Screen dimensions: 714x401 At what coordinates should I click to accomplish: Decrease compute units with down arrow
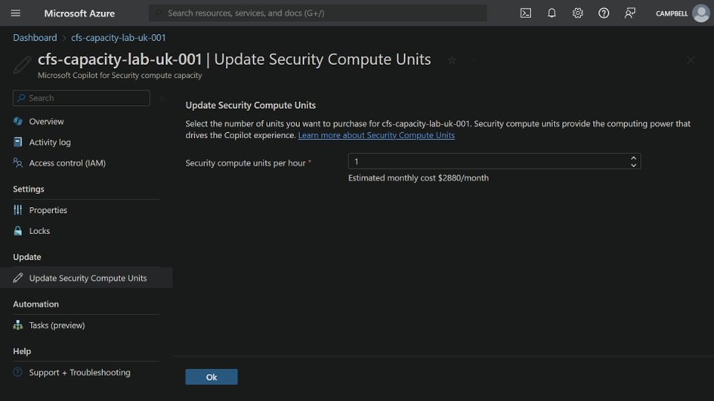633,165
